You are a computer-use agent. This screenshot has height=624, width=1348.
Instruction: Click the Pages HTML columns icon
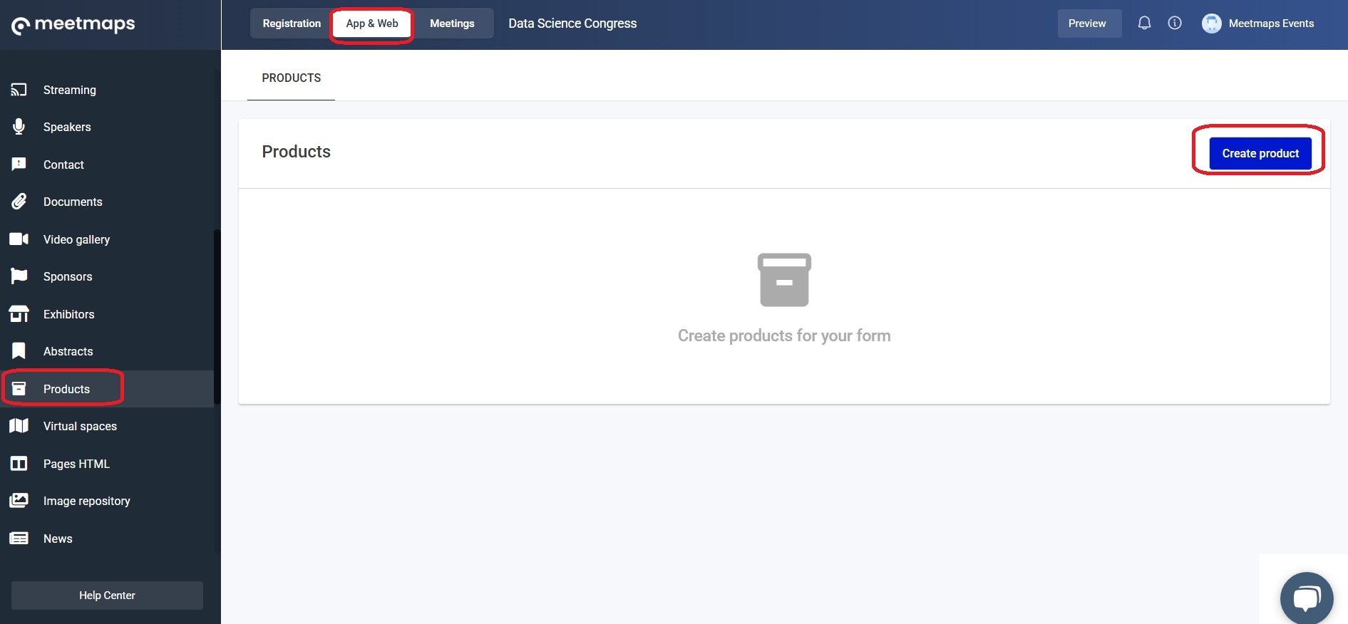[19, 464]
